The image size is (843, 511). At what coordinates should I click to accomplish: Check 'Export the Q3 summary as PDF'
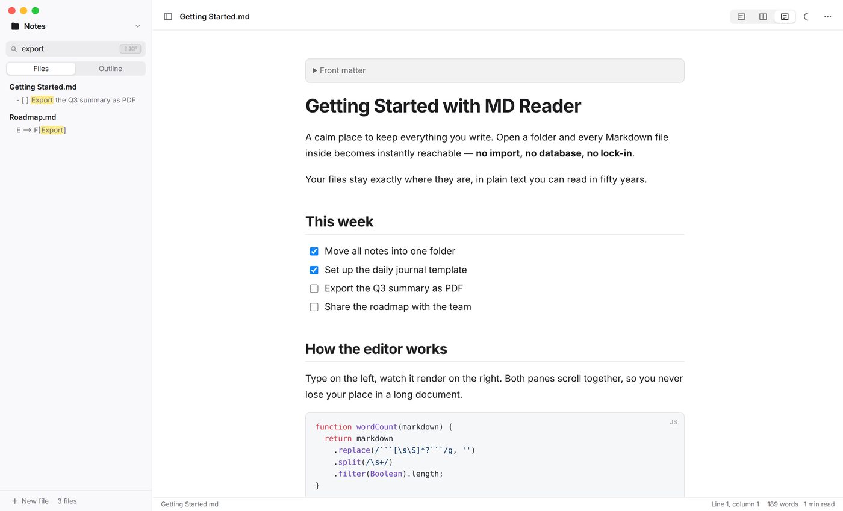tap(314, 288)
